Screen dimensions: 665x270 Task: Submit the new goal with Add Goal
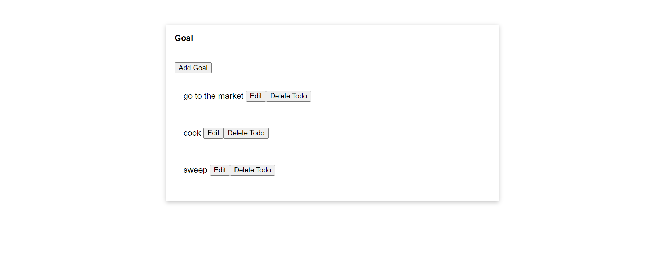click(193, 68)
